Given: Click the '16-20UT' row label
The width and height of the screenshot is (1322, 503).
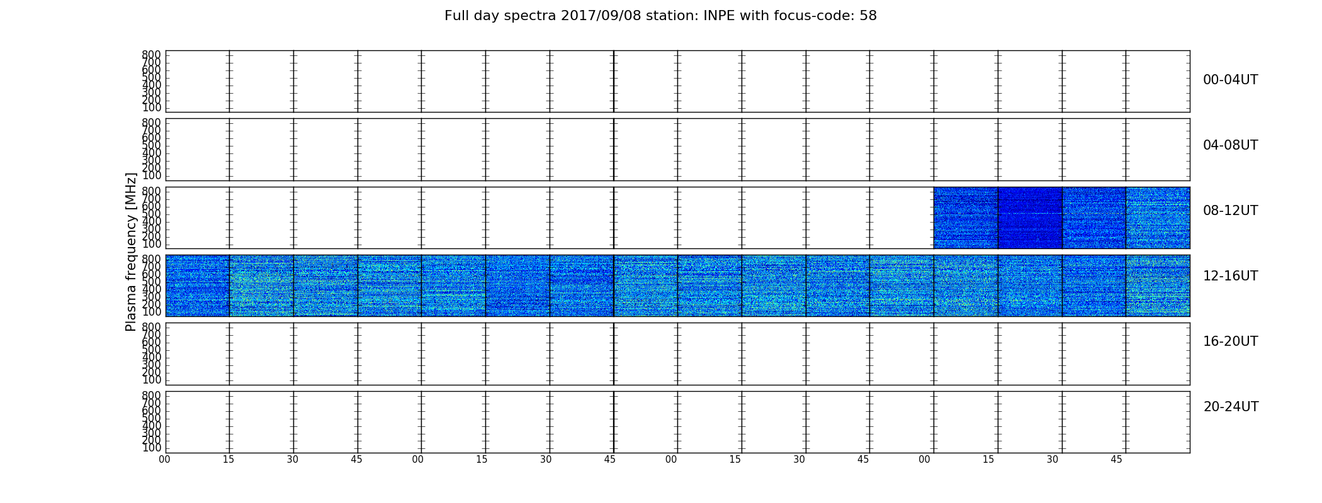Looking at the screenshot, I should (1230, 341).
